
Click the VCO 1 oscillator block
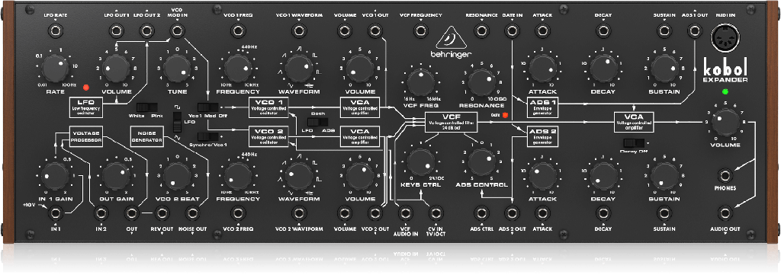click(x=268, y=107)
